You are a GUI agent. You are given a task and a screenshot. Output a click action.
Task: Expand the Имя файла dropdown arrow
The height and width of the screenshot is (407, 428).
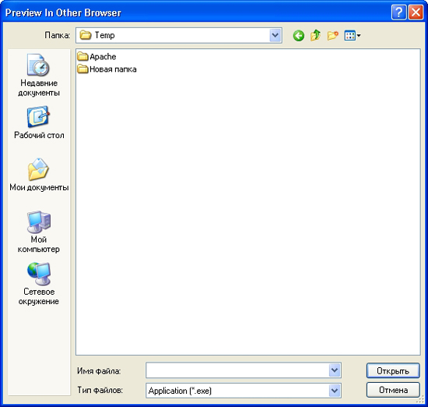point(335,370)
